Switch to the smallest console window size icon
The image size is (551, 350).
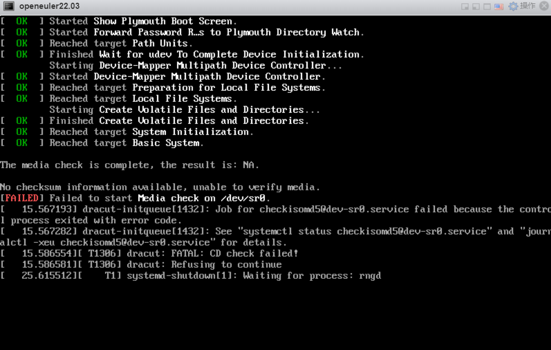pos(465,7)
